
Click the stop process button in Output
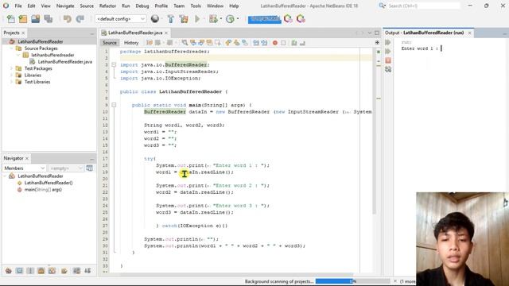coord(388,60)
